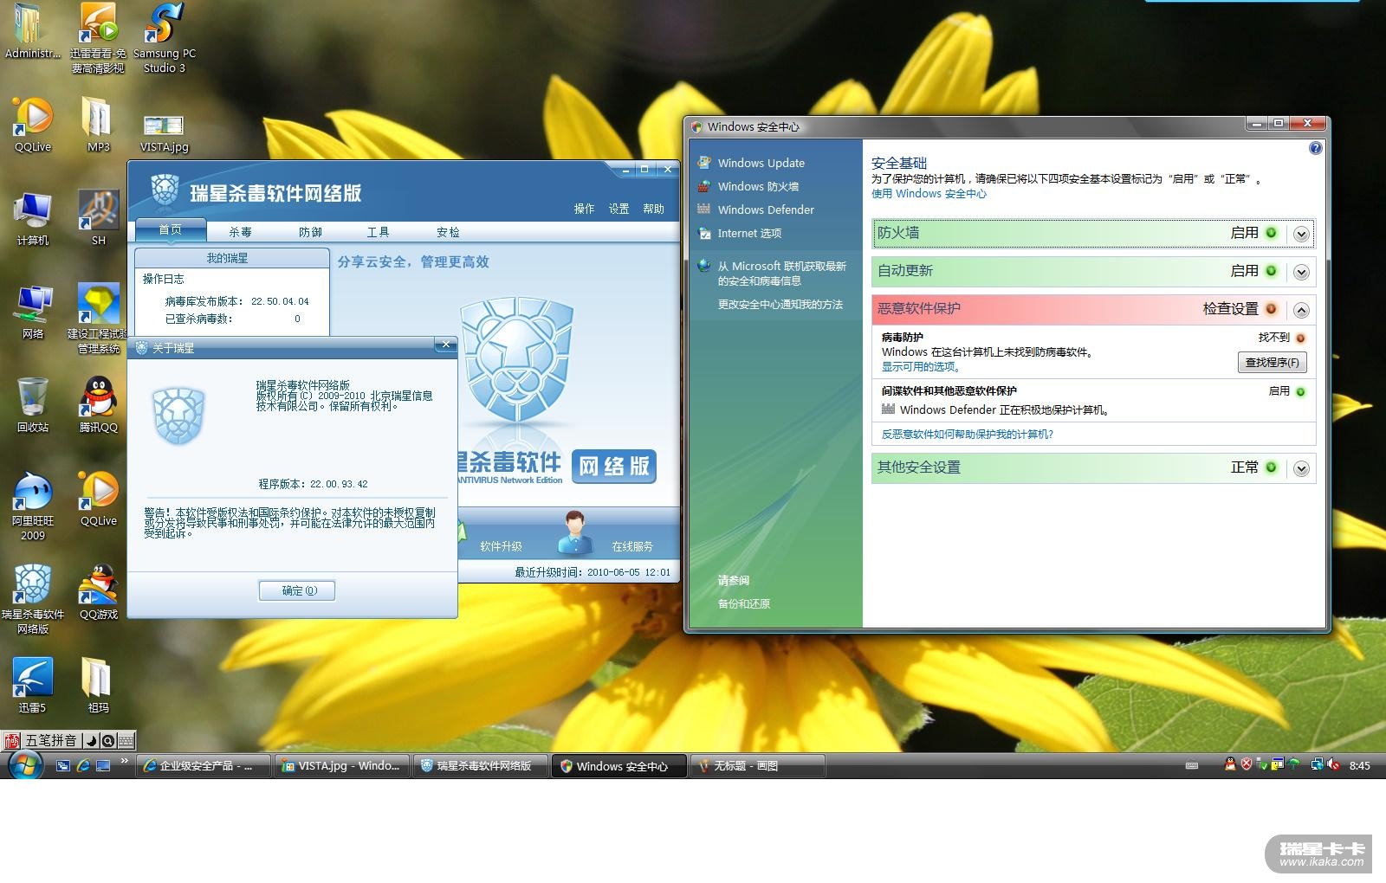1386x883 pixels.
Task: Click the Windows Defender sidebar link
Action: (766, 209)
